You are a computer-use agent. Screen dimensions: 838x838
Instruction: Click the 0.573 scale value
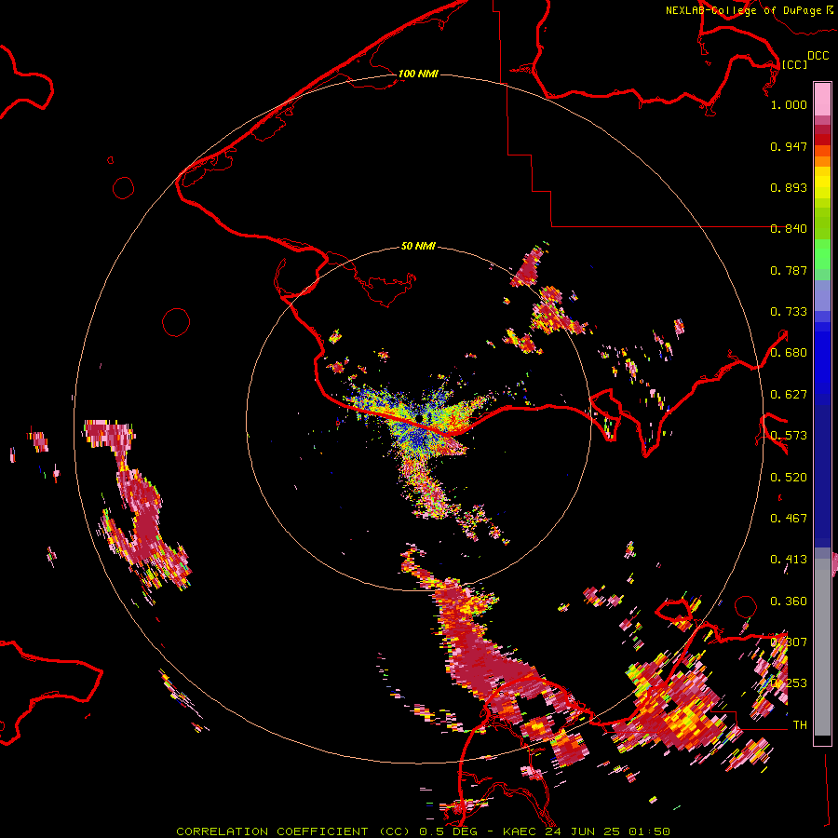[x=789, y=436]
